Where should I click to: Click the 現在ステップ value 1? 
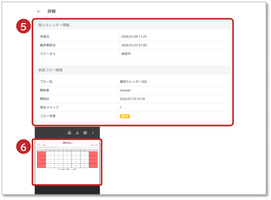(x=121, y=107)
